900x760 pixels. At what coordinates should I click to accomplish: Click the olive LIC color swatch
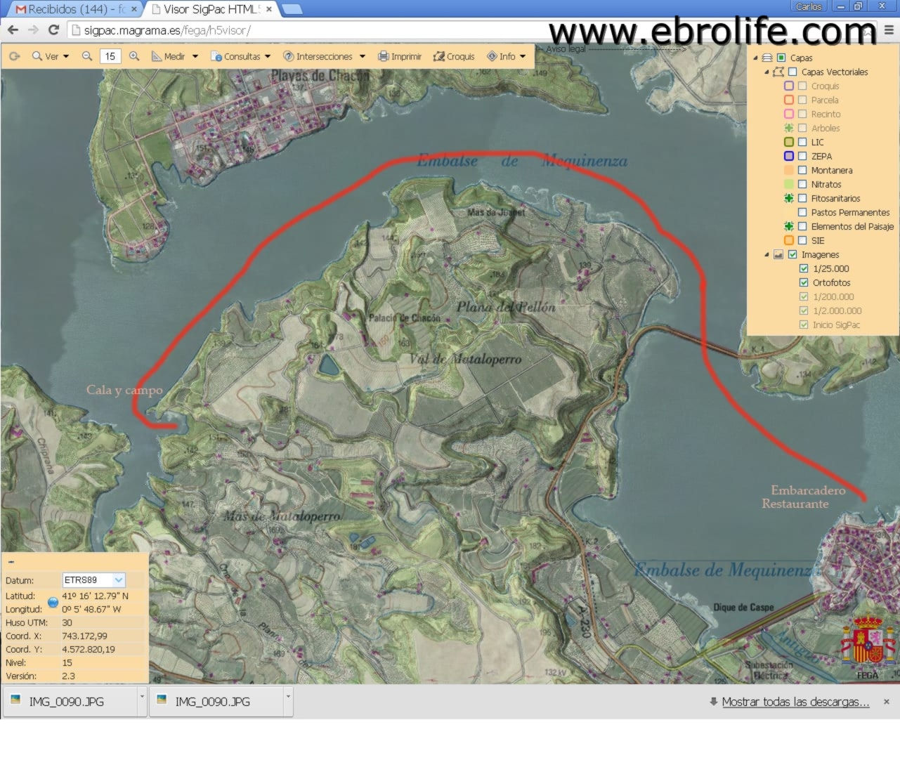[789, 142]
